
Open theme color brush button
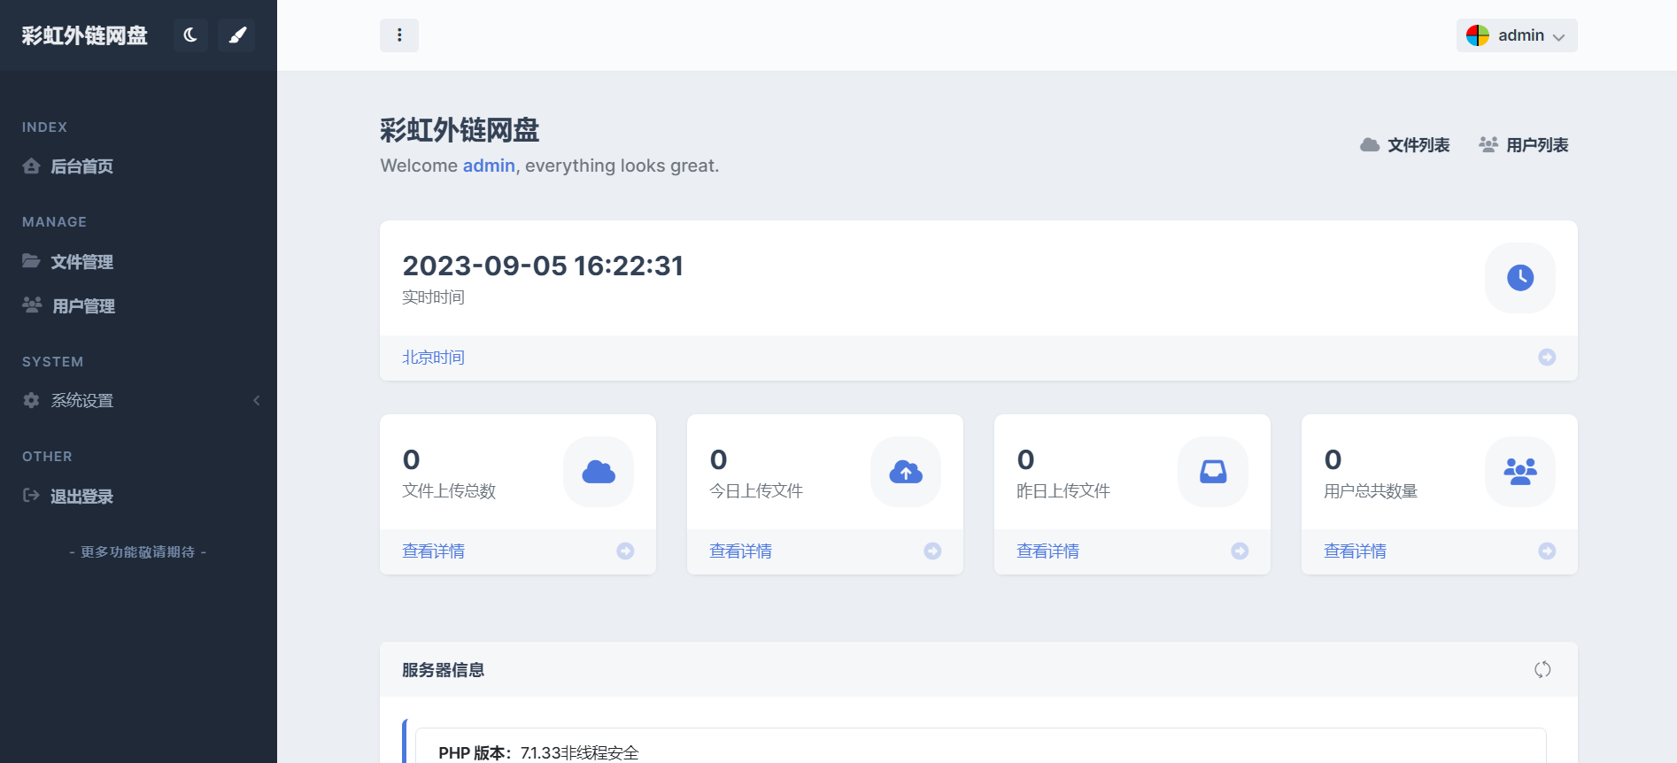tap(236, 35)
